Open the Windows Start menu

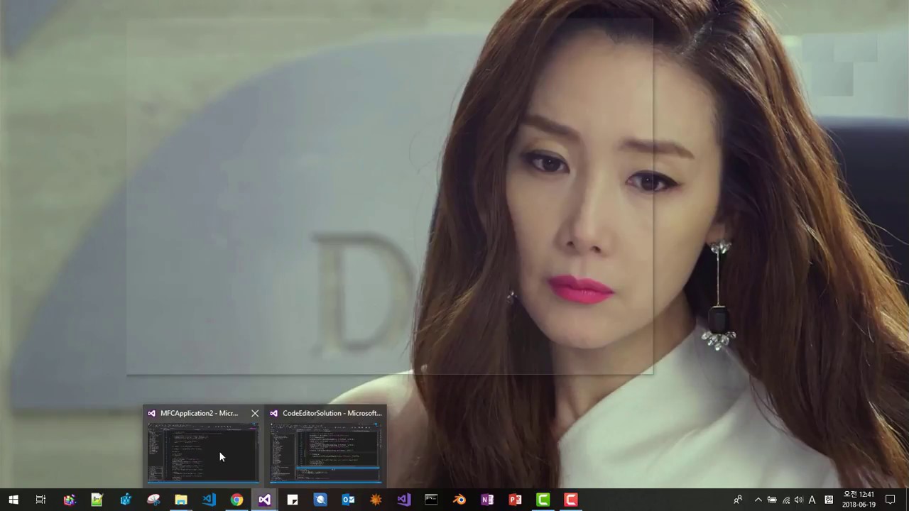point(13,500)
